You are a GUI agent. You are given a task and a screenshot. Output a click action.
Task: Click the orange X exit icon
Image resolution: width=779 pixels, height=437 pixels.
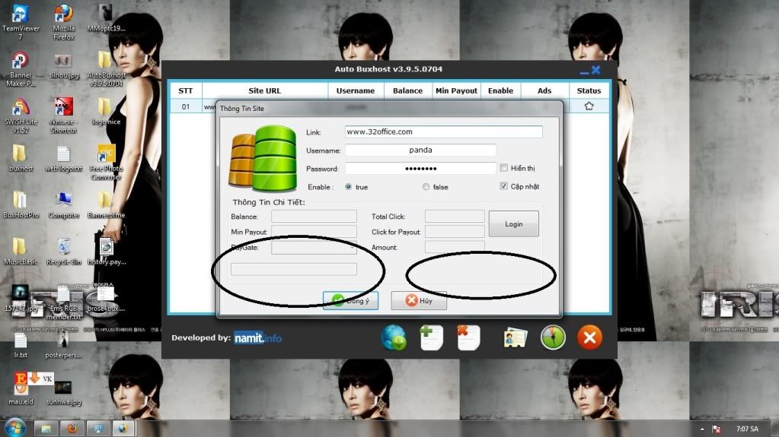[589, 337]
